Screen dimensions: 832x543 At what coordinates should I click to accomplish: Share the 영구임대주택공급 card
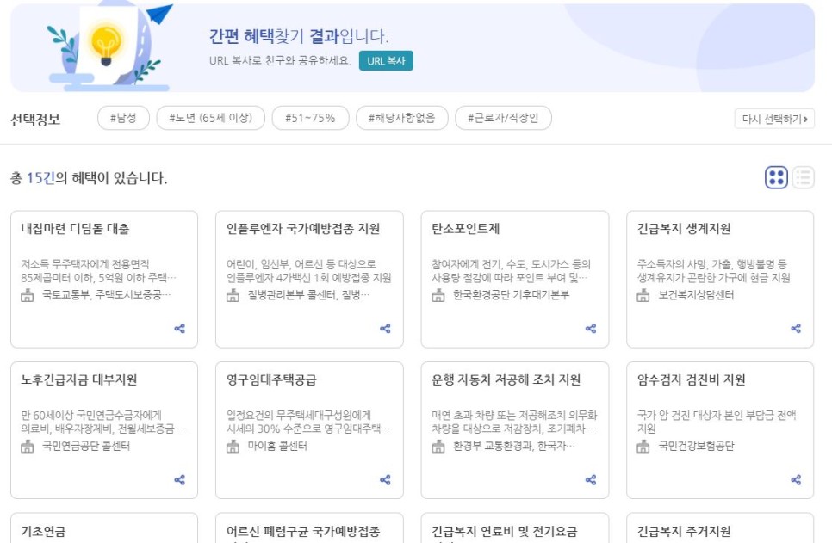385,480
